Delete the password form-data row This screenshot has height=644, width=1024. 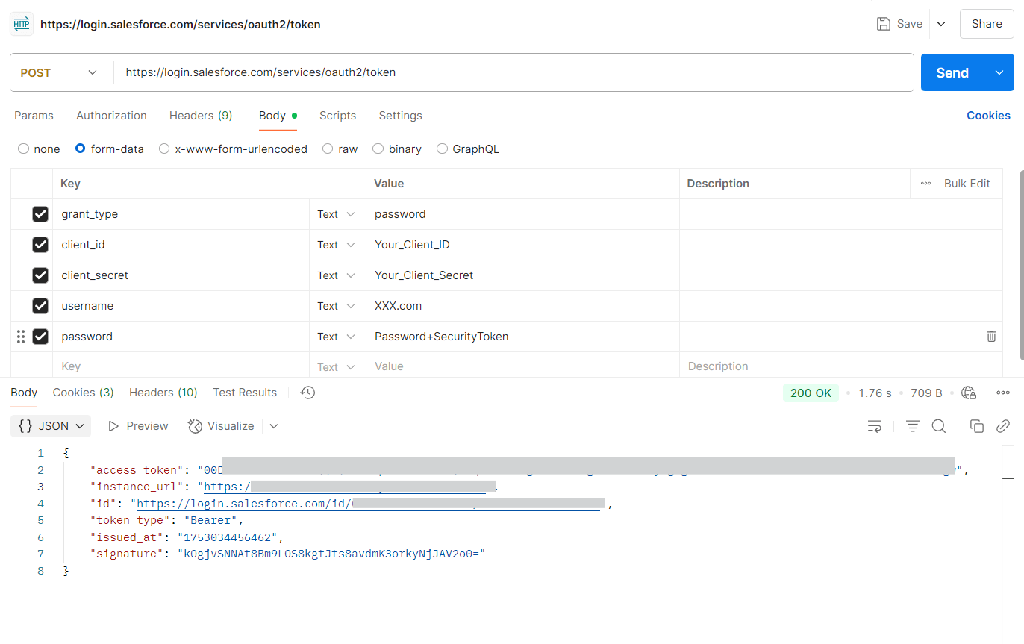[991, 336]
